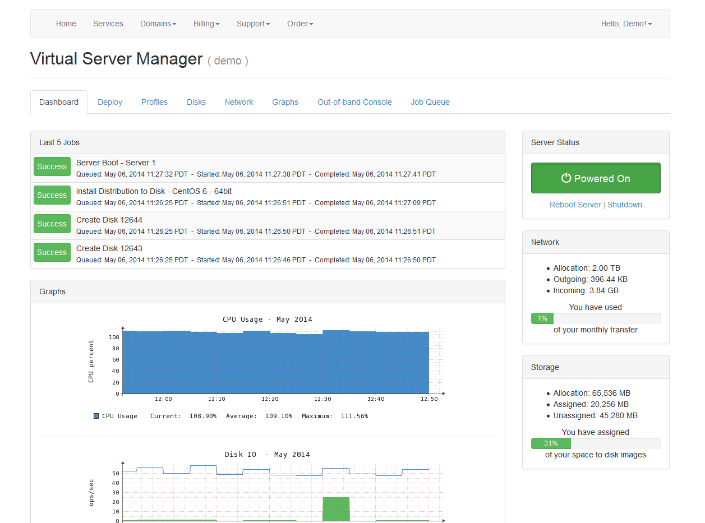View the Job Queue tab

point(430,102)
